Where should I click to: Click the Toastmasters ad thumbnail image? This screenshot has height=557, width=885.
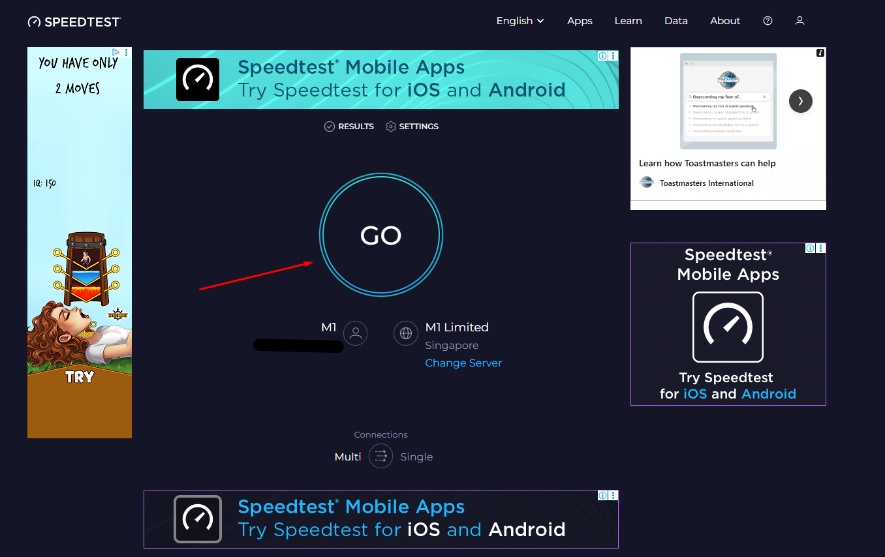(x=728, y=101)
